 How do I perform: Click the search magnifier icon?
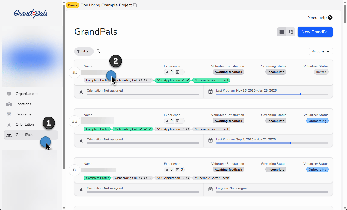pos(98,51)
